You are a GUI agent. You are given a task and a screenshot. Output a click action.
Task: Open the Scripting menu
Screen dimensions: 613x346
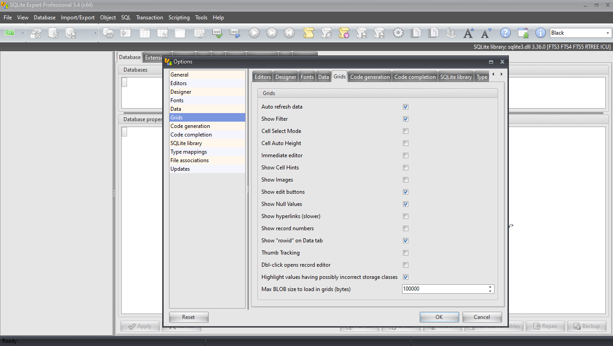(179, 18)
